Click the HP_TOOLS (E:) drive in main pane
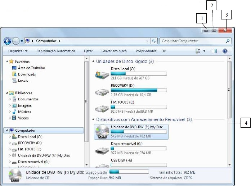 102,108
